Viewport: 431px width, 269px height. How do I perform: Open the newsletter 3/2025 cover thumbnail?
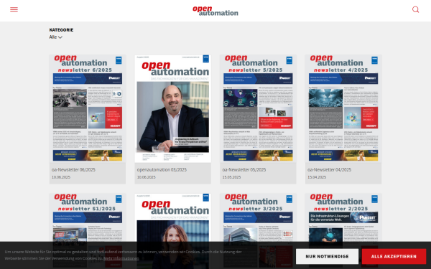(x=258, y=217)
